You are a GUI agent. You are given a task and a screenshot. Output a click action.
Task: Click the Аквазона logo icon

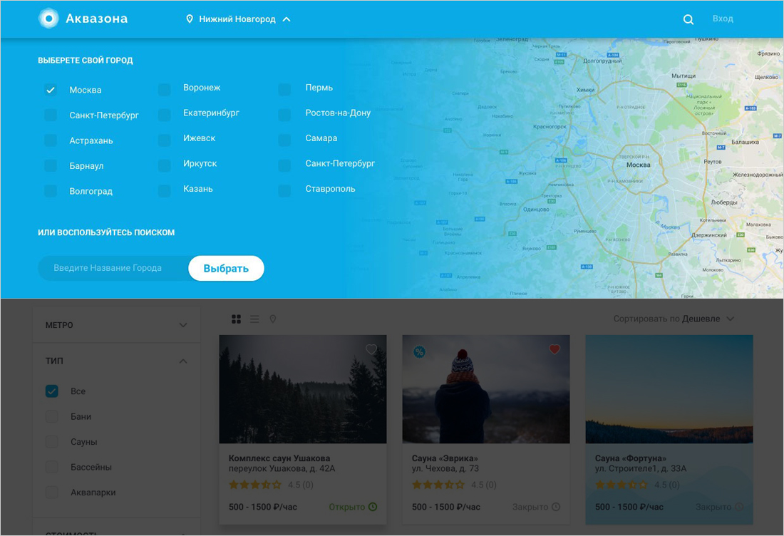(x=48, y=19)
